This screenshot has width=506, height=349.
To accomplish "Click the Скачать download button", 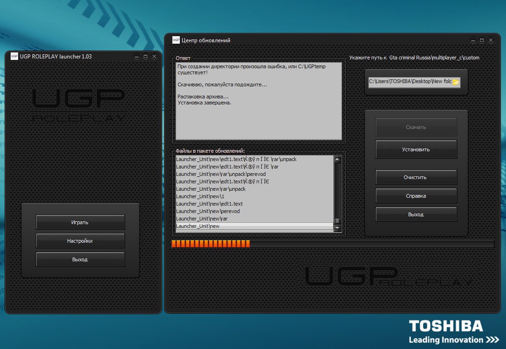I will click(x=416, y=127).
